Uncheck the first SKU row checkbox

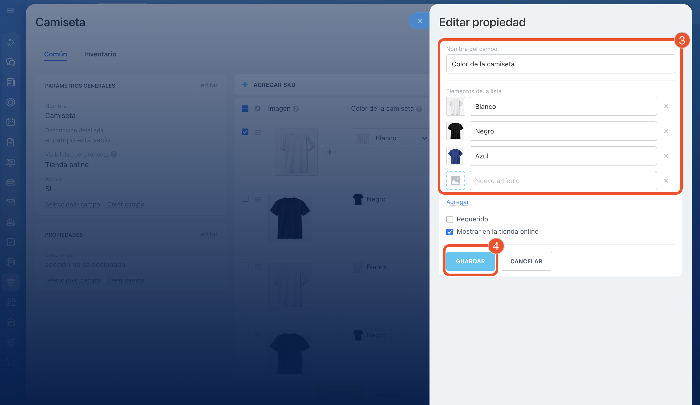pyautogui.click(x=245, y=132)
